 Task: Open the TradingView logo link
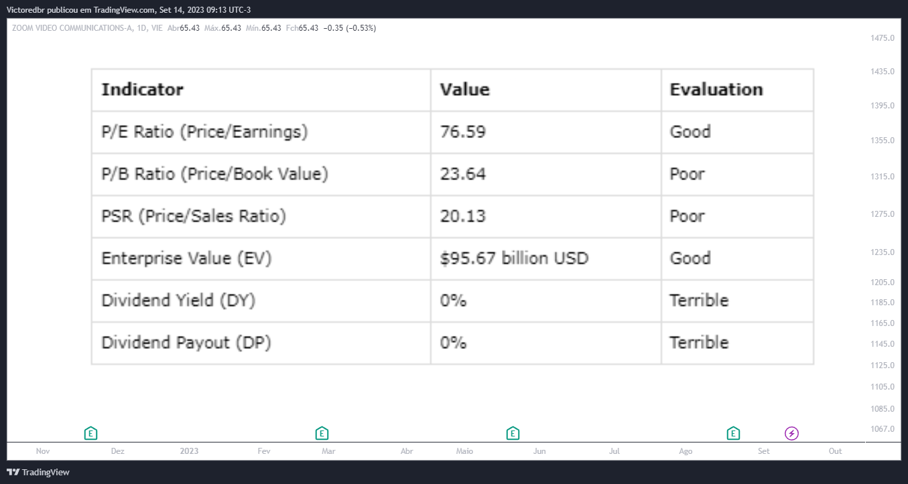click(x=38, y=472)
